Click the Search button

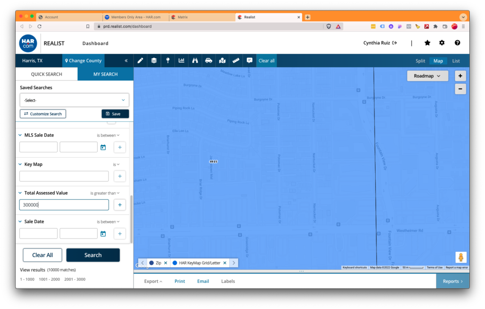pos(93,255)
